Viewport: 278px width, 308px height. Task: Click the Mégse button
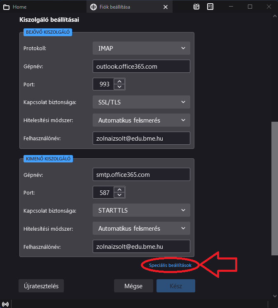point(133,286)
